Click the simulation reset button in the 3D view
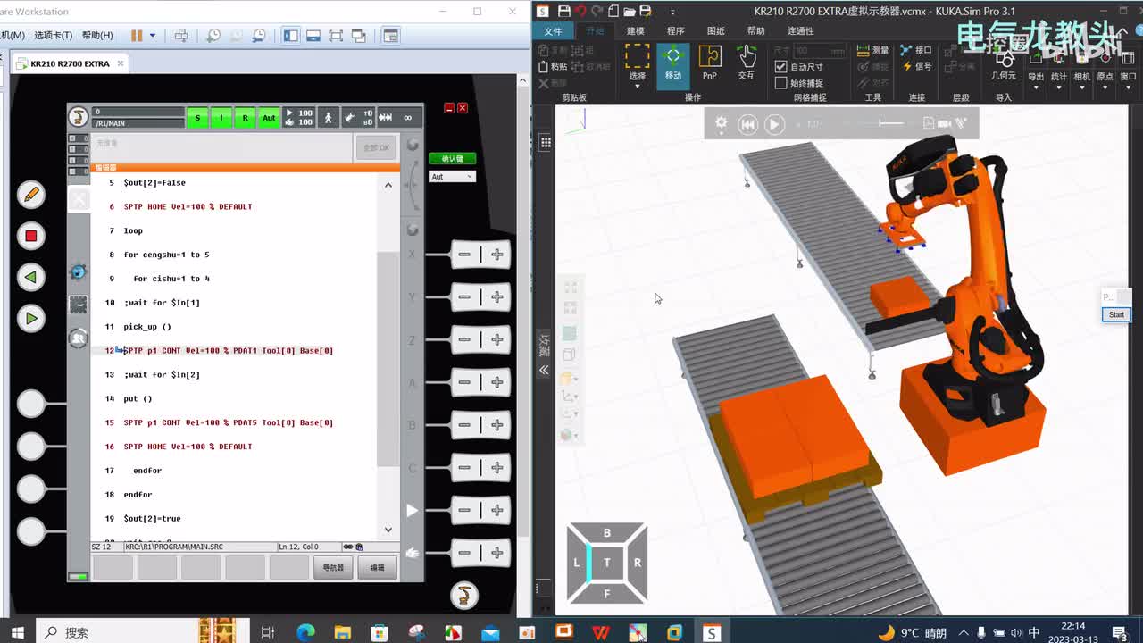 pyautogui.click(x=747, y=124)
